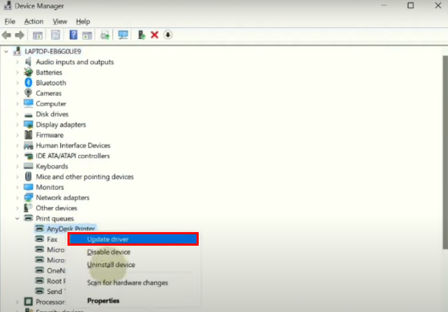The width and height of the screenshot is (448, 312).
Task: Select the Batteries category label
Action: pos(49,72)
